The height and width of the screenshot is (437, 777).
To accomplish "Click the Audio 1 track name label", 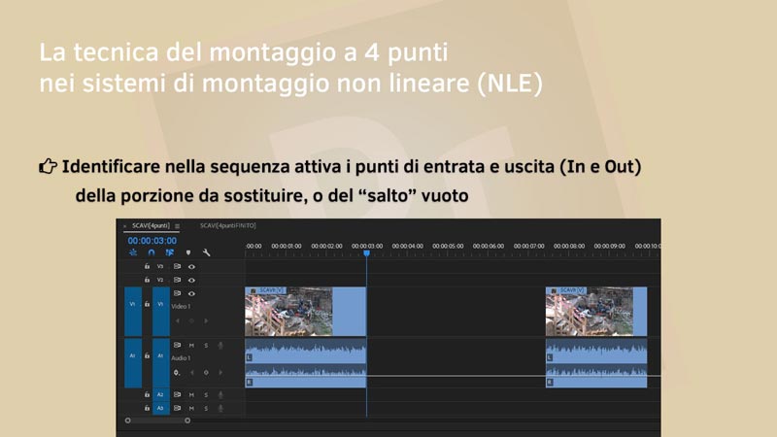I will pyautogui.click(x=181, y=358).
